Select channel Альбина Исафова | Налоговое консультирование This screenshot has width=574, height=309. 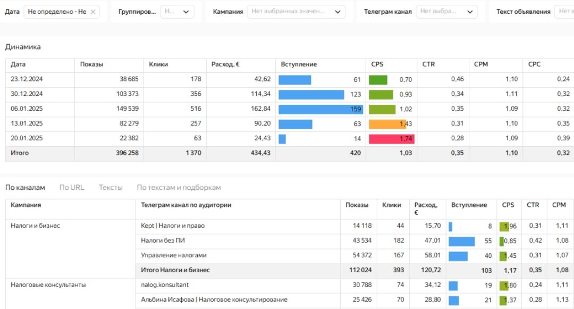[214, 299]
